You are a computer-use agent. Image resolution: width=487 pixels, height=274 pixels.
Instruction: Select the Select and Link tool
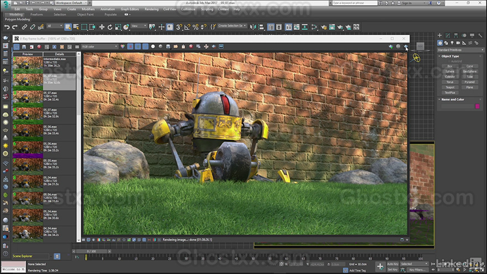point(24,27)
